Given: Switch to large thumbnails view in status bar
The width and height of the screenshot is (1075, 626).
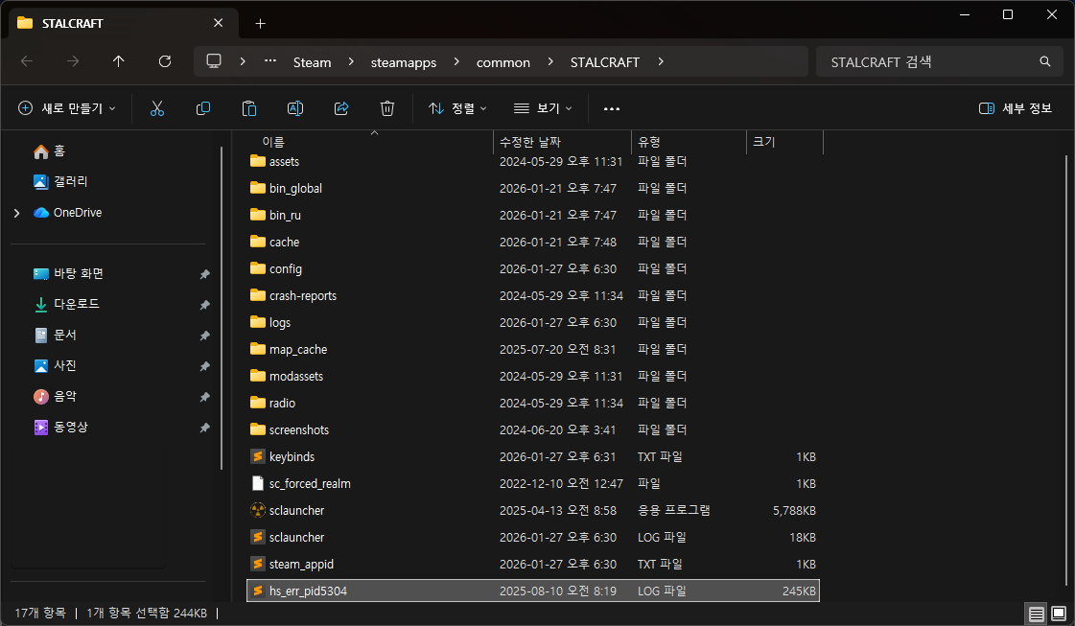Looking at the screenshot, I should tap(1059, 613).
